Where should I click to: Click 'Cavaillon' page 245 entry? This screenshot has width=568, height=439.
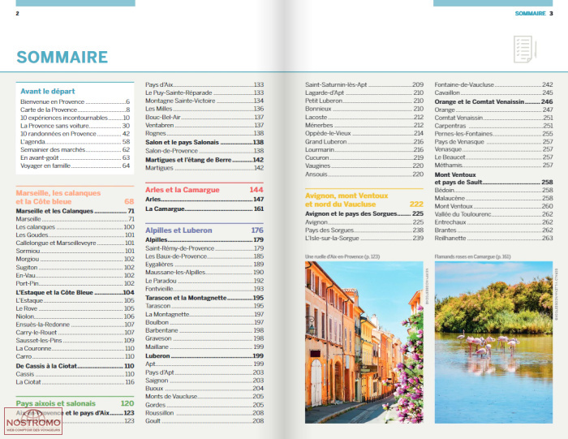(x=493, y=93)
